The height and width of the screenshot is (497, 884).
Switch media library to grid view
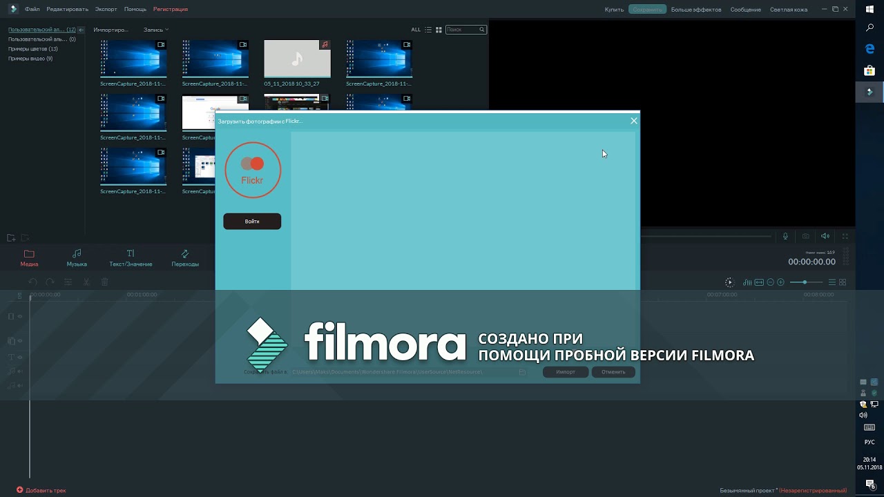pyautogui.click(x=439, y=30)
